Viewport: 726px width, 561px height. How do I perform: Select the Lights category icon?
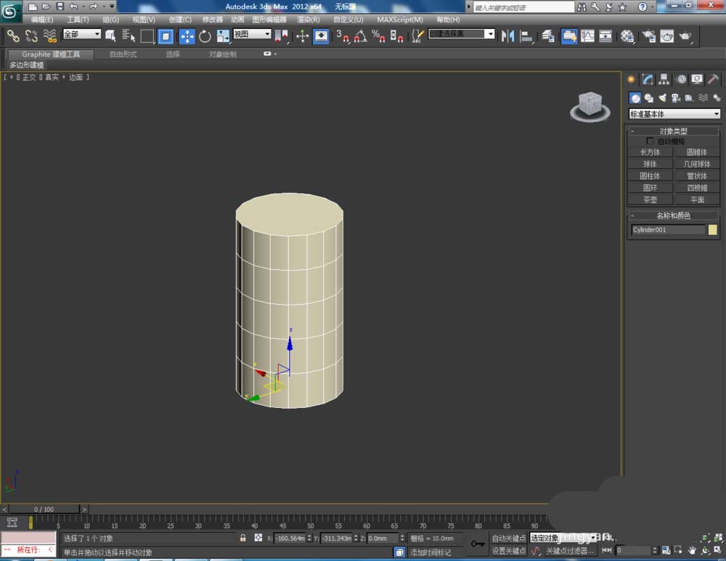click(662, 98)
